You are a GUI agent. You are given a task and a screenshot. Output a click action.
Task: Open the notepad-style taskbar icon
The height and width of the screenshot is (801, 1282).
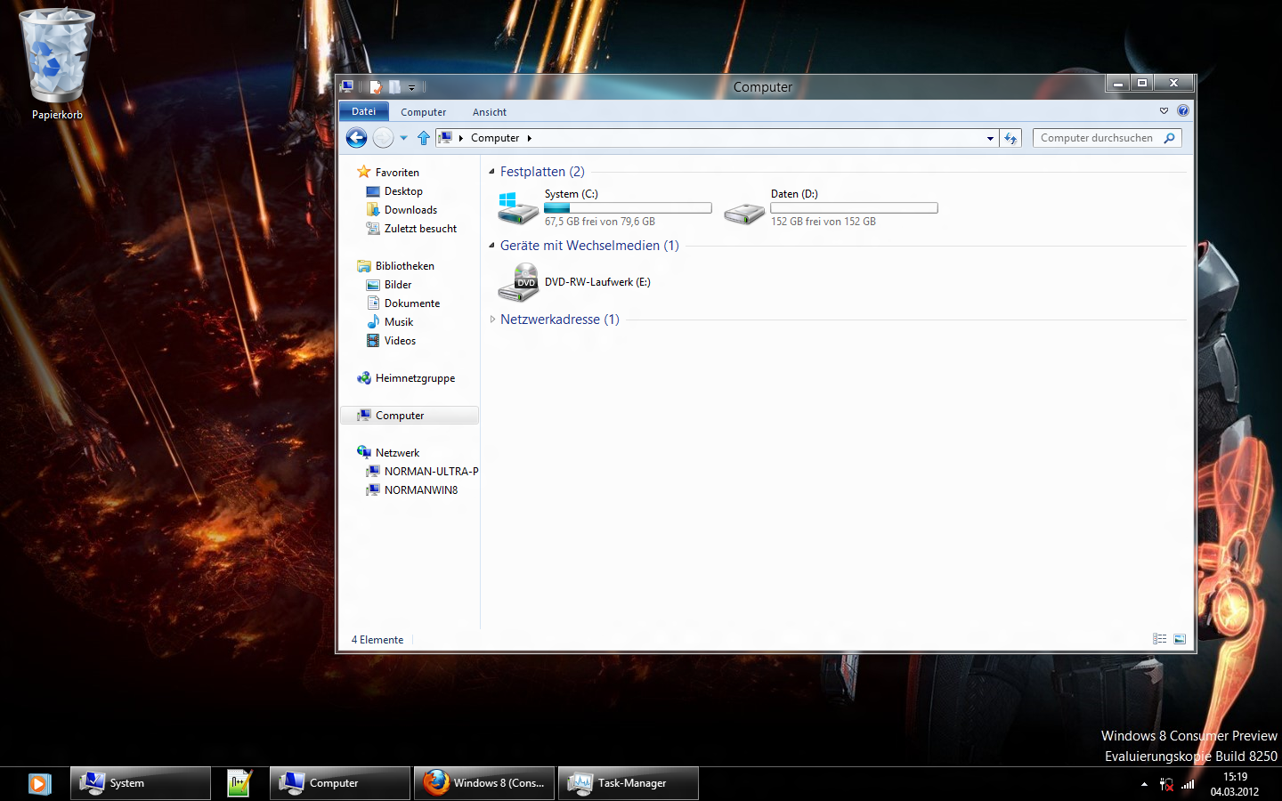click(x=239, y=783)
